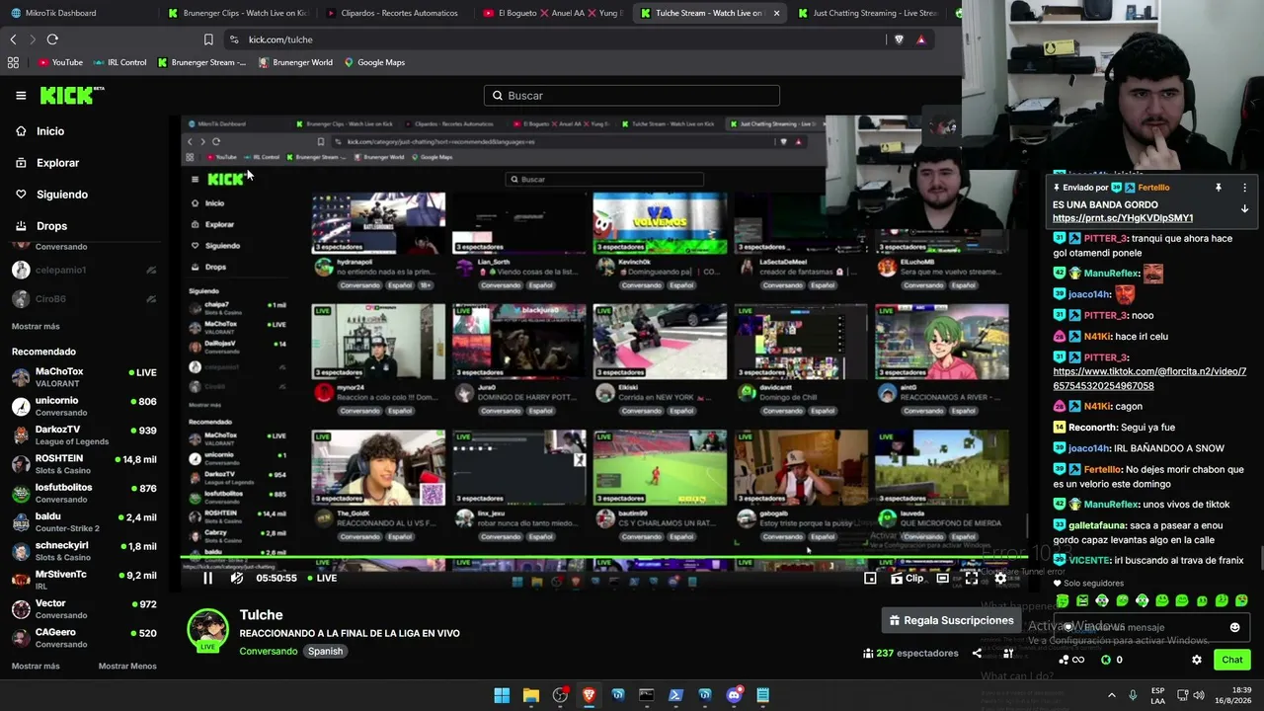Share the Tulche stream
The image size is (1264, 711).
(x=977, y=654)
